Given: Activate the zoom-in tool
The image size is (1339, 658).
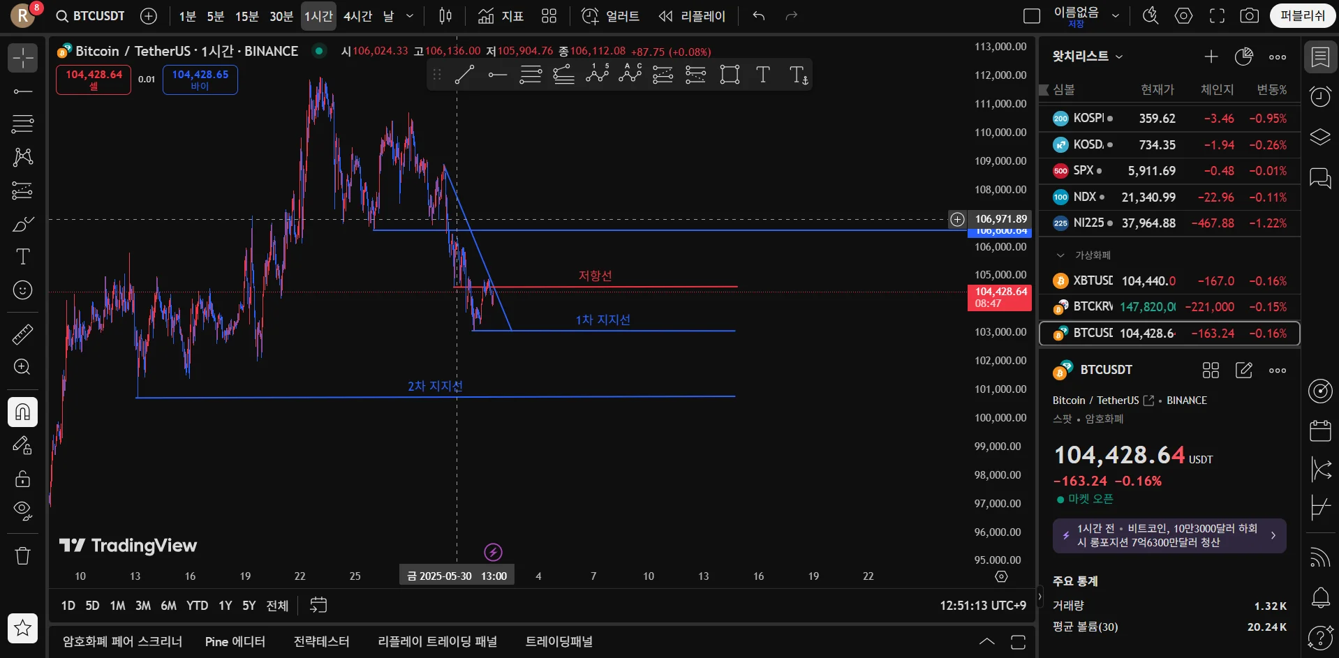Looking at the screenshot, I should pos(23,367).
